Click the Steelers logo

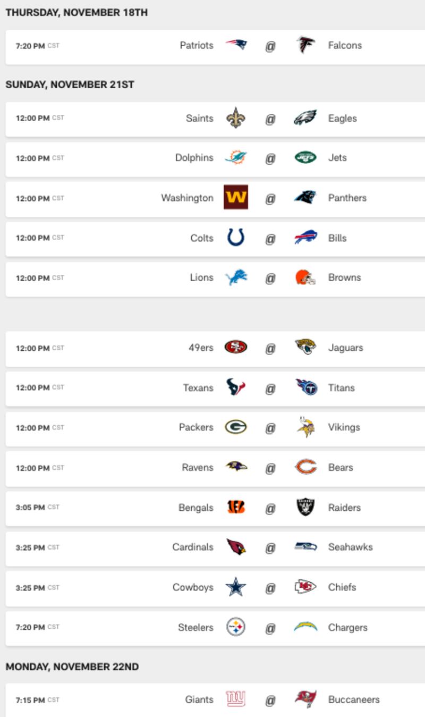[x=236, y=627]
